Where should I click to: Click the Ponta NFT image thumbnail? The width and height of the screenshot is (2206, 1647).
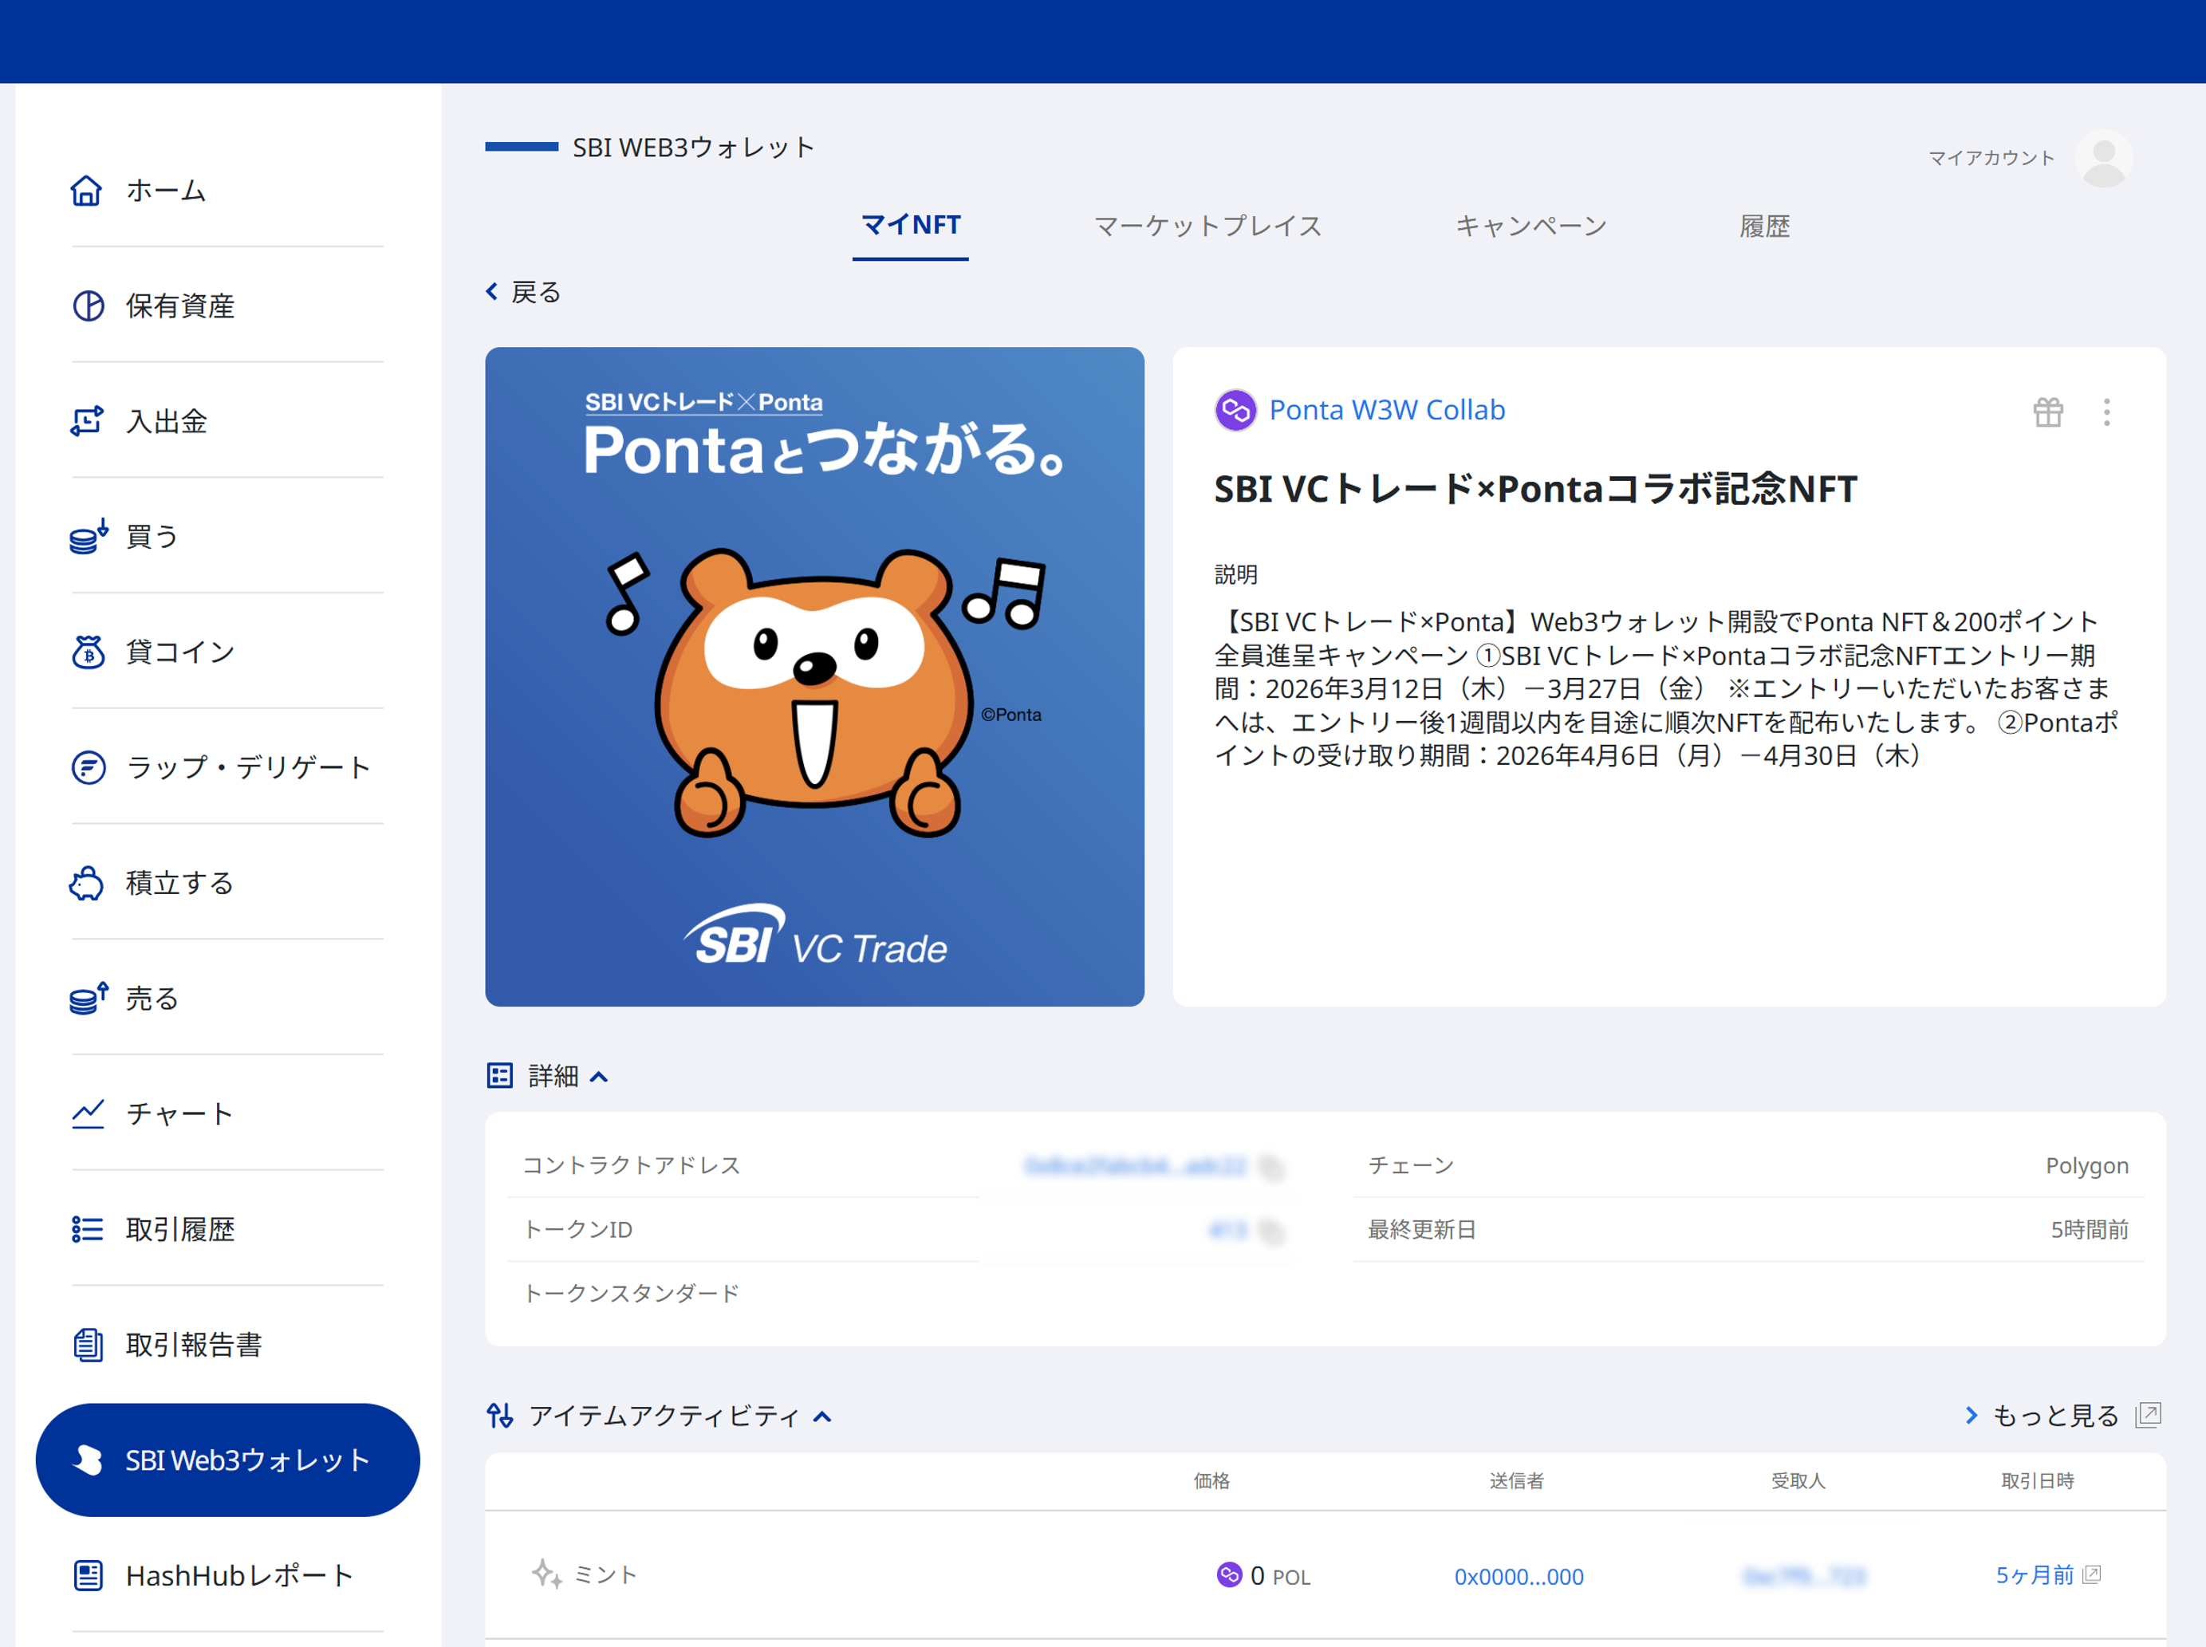814,677
